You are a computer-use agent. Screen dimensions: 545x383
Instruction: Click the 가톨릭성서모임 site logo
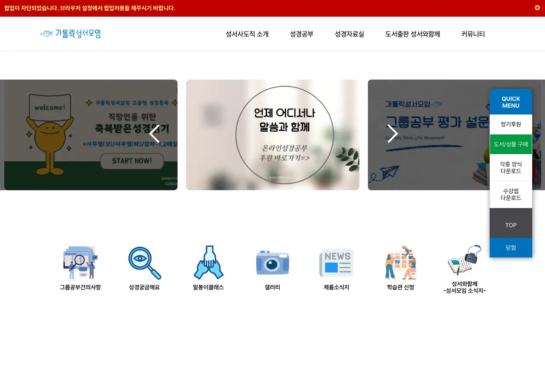(x=71, y=34)
